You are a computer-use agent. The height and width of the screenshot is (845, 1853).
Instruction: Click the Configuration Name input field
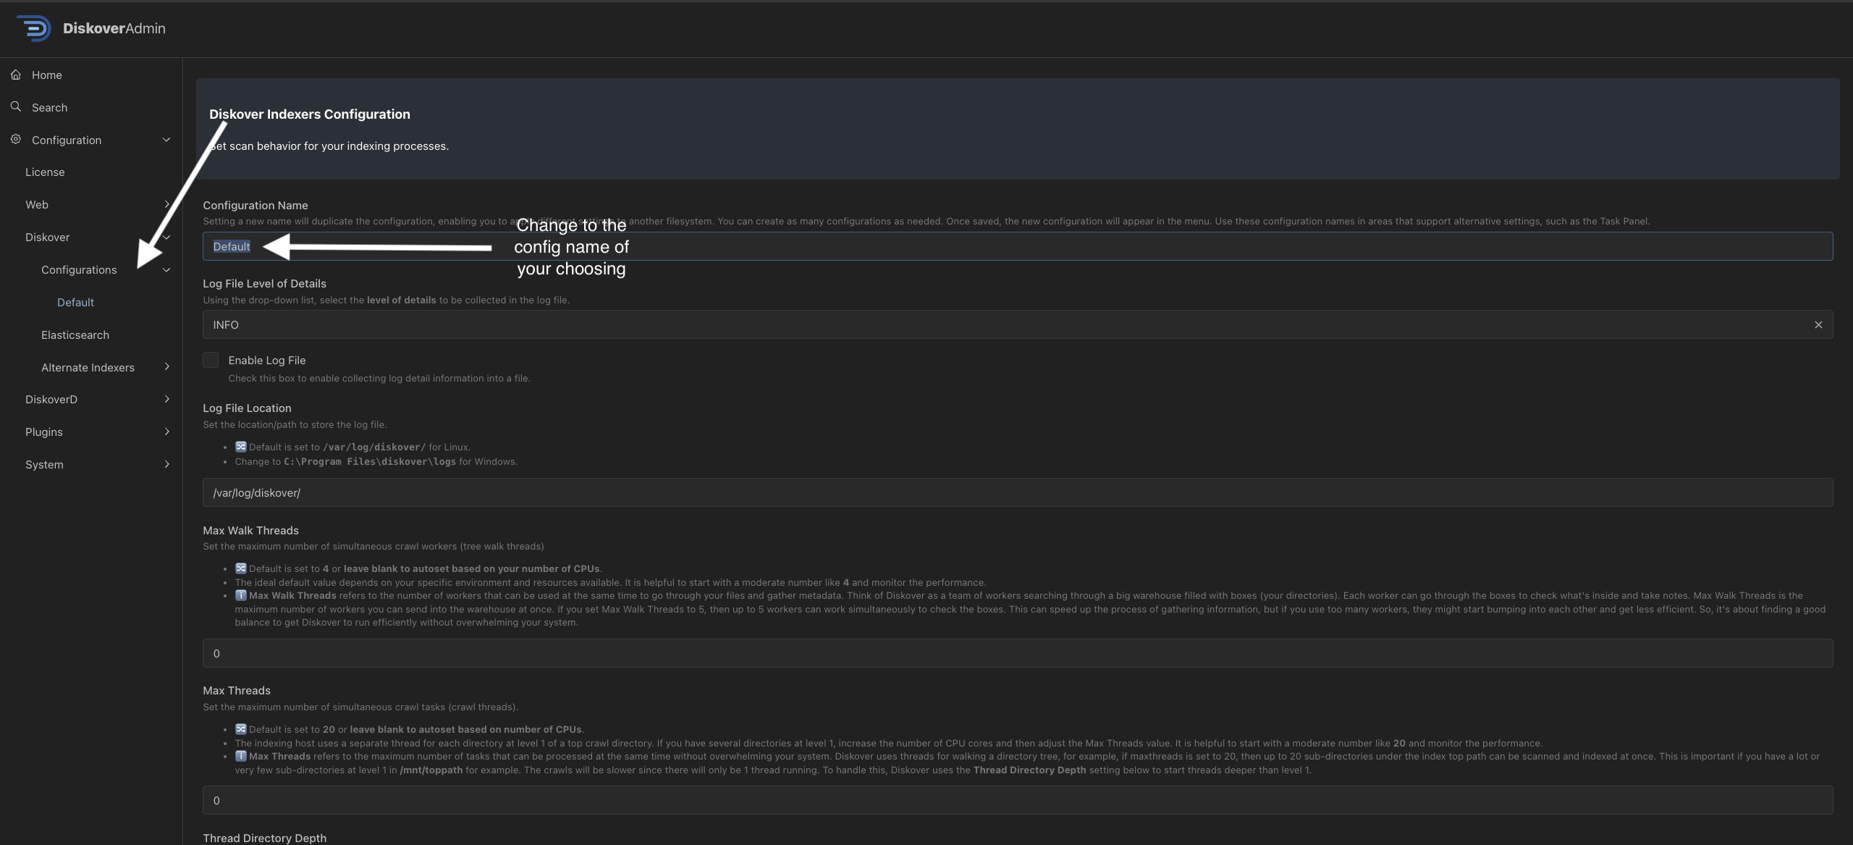(x=1018, y=246)
